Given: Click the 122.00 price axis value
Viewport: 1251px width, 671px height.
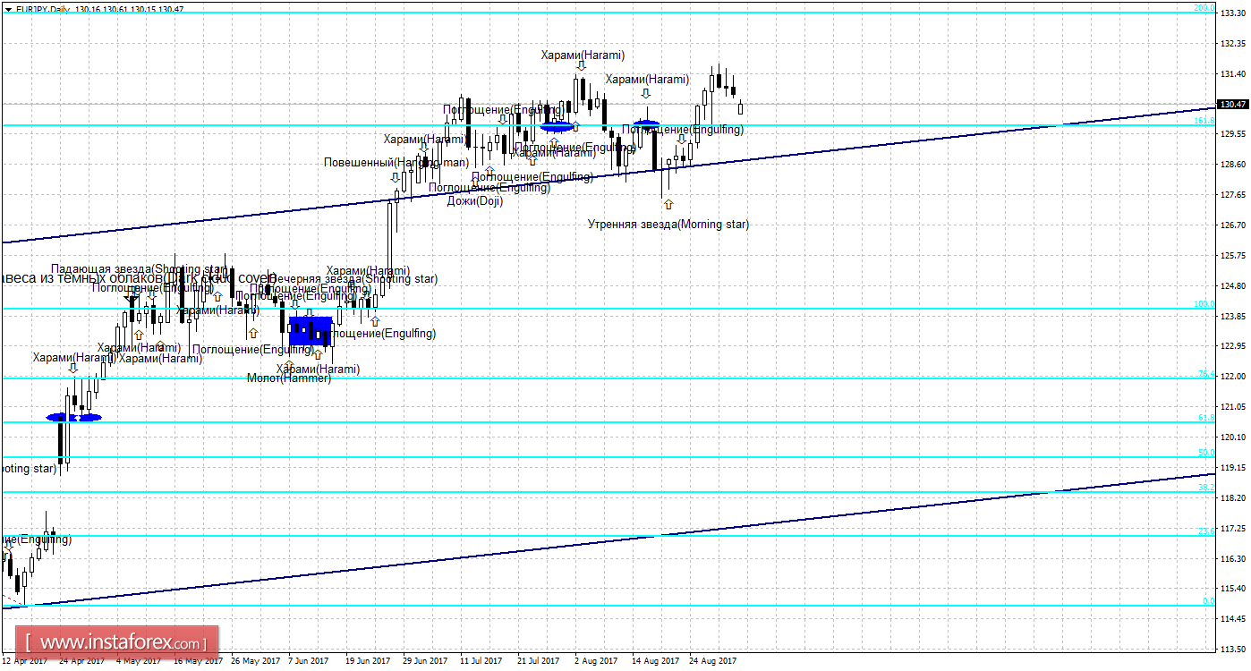Looking at the screenshot, I should (1233, 377).
